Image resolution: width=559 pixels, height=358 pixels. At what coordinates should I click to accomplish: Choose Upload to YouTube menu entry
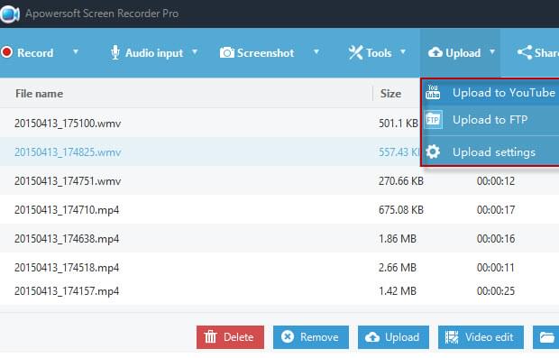(490, 93)
